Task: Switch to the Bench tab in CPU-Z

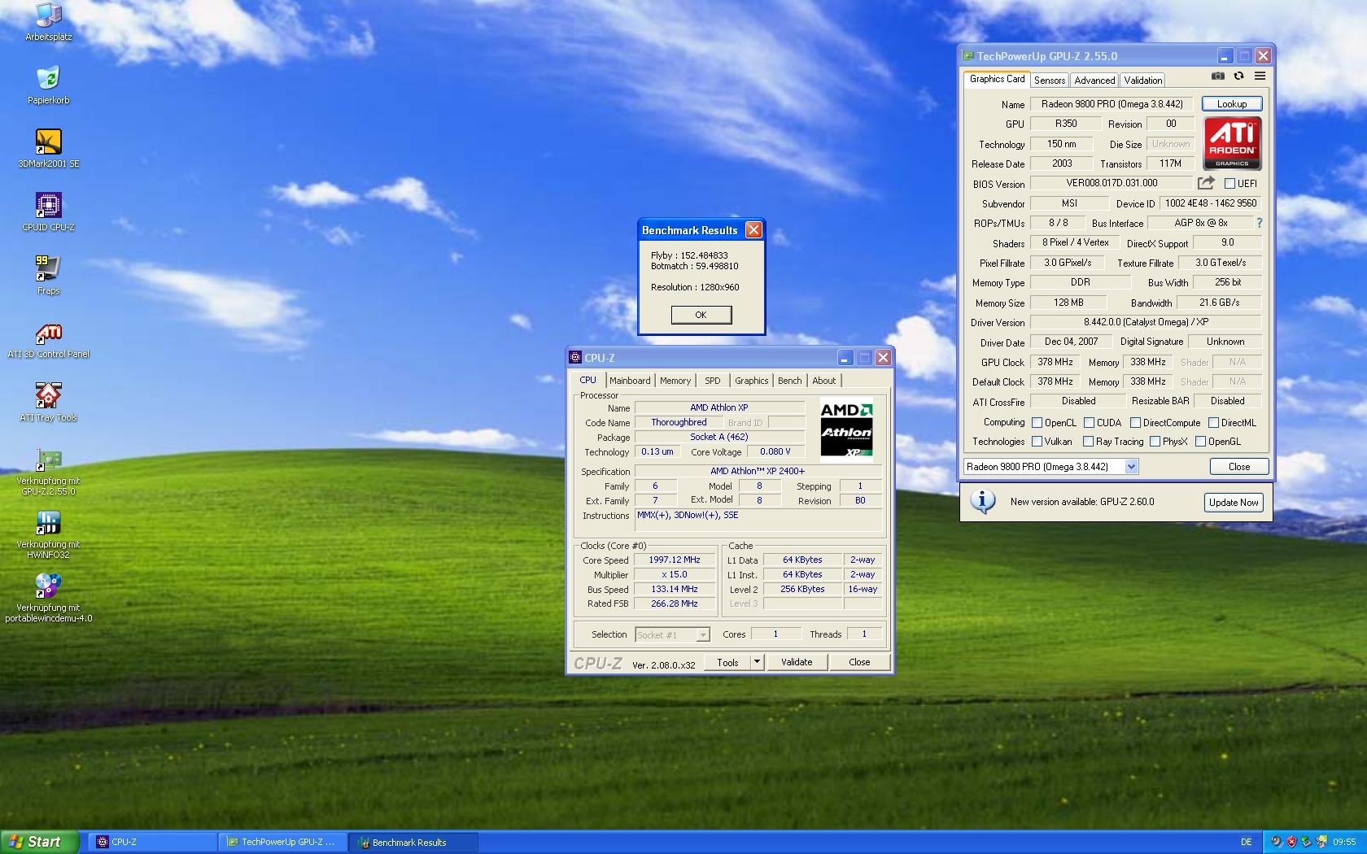Action: tap(789, 381)
